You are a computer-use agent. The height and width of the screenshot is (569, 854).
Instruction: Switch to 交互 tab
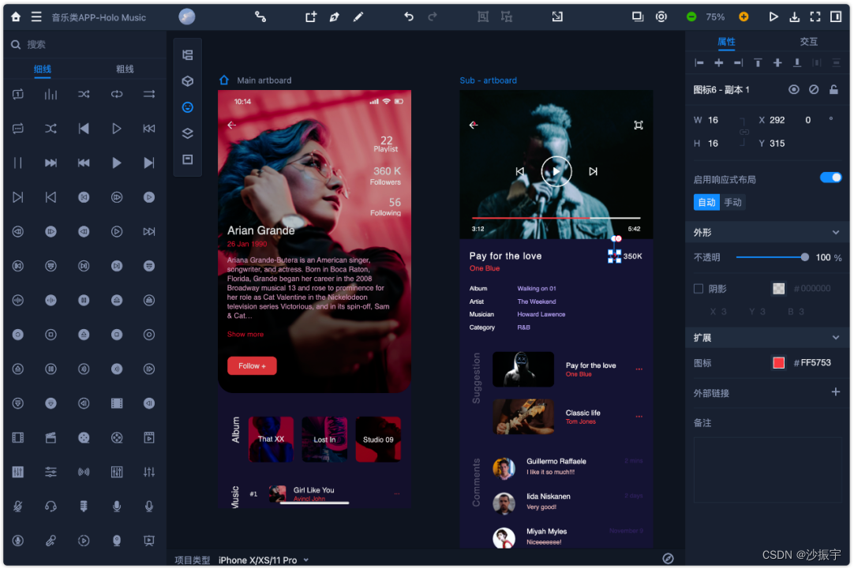click(808, 42)
